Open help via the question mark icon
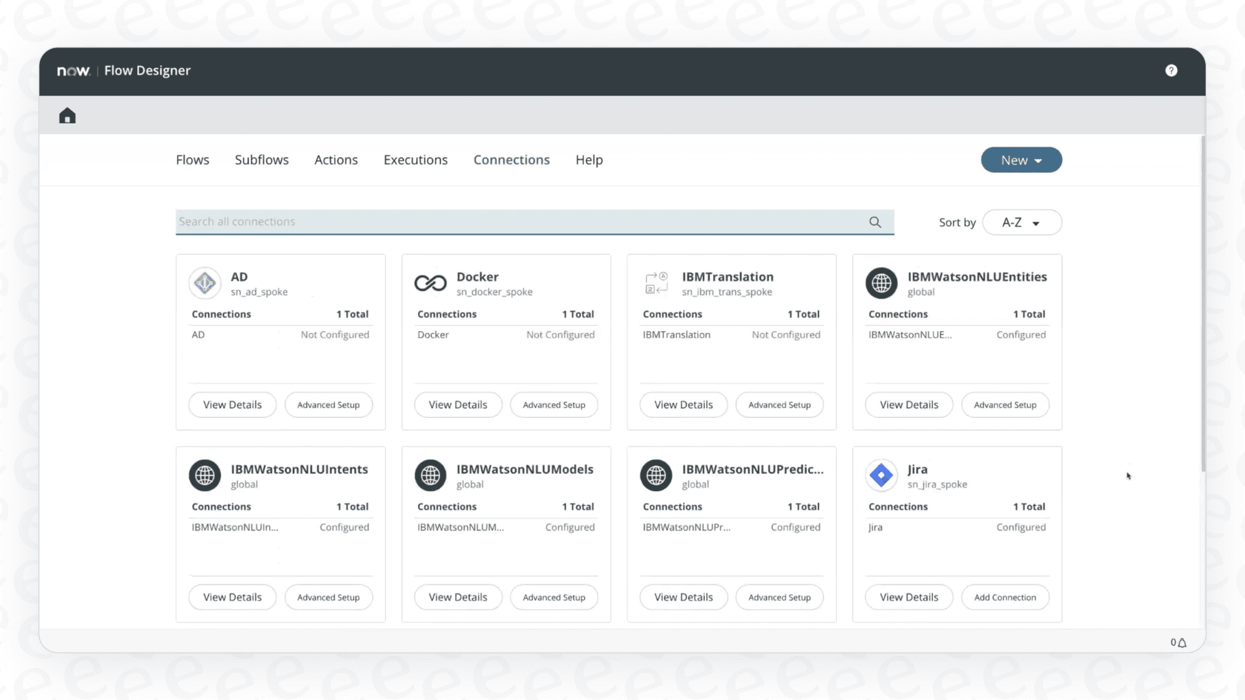Image resolution: width=1245 pixels, height=700 pixels. click(x=1171, y=70)
